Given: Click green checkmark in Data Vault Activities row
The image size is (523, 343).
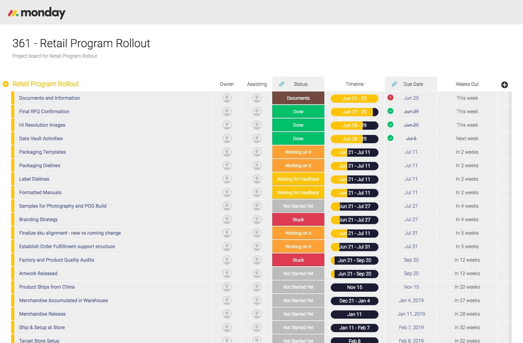Looking at the screenshot, I should pyautogui.click(x=390, y=138).
